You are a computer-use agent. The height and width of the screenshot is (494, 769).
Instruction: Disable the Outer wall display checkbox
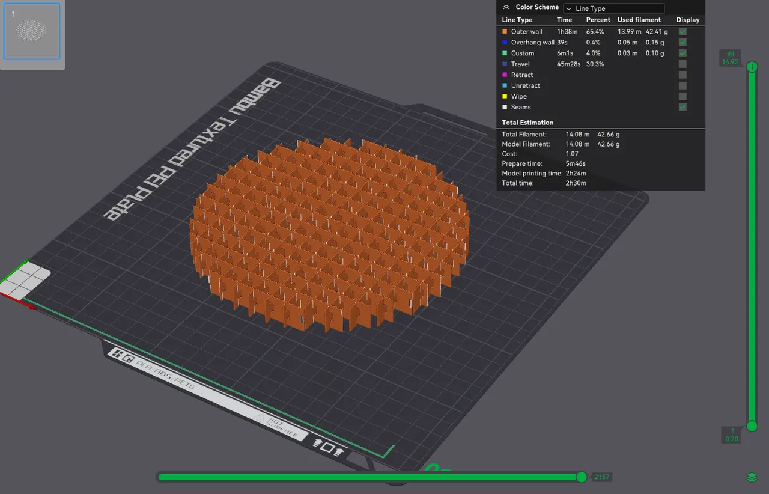[682, 31]
